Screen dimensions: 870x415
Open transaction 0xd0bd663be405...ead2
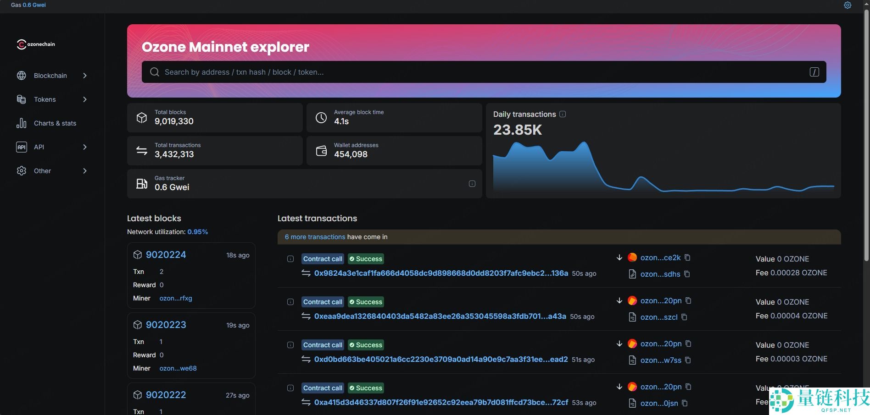click(x=441, y=359)
